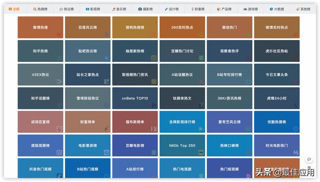Image resolution: width=320 pixels, height=182 pixels.
Task: Open the 知乎话题榜 card
Action: (40, 98)
